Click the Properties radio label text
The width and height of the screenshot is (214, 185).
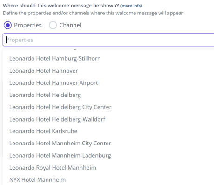[28, 25]
